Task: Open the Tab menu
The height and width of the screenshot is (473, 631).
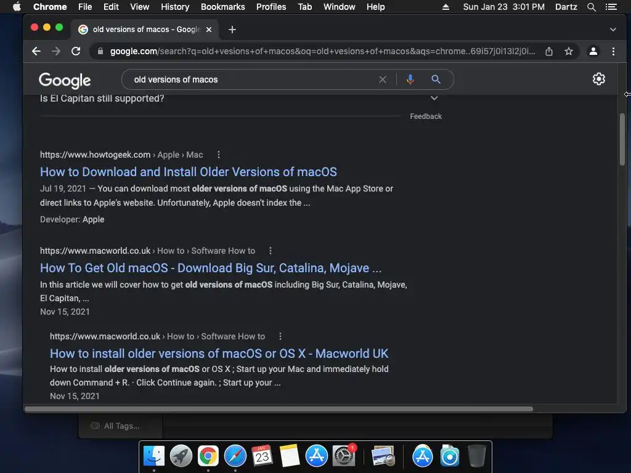Action: click(305, 7)
